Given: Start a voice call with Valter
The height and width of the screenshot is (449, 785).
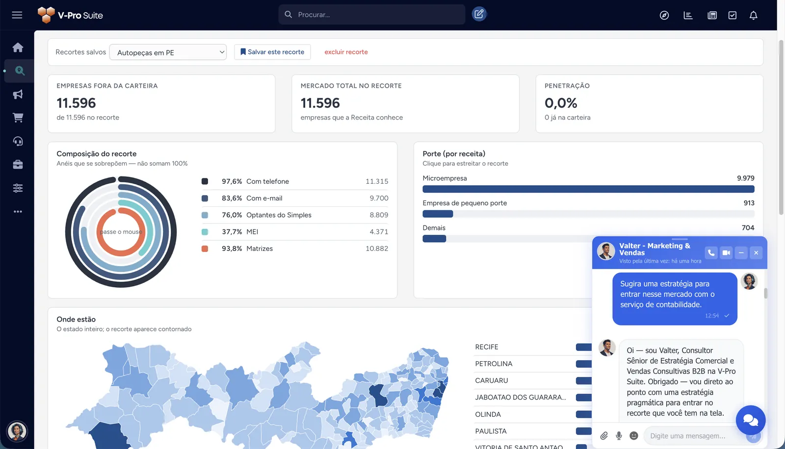Looking at the screenshot, I should 711,253.
